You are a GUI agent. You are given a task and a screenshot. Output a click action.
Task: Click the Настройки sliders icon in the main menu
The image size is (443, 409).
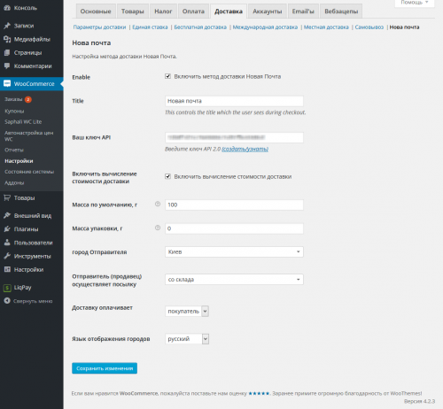(x=7, y=269)
